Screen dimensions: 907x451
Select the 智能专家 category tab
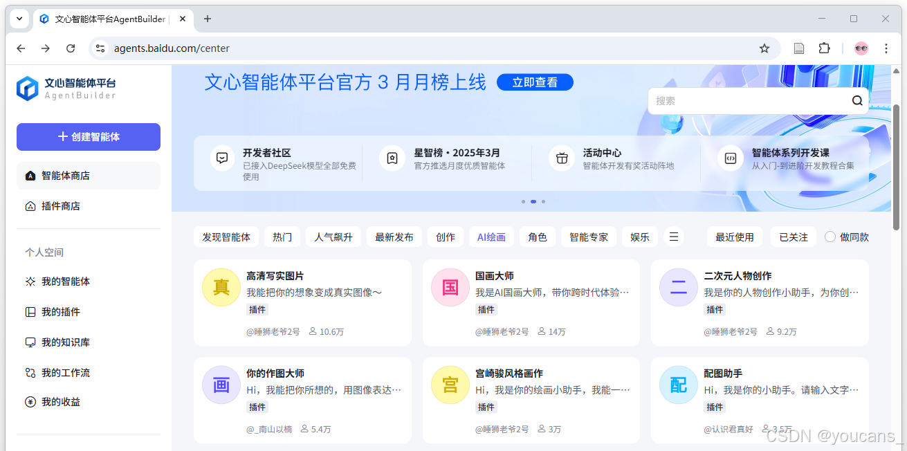click(589, 237)
